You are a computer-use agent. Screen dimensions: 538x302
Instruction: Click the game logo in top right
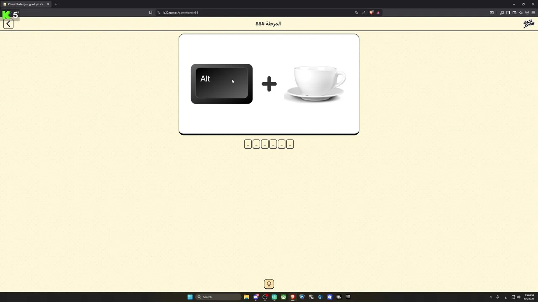tap(528, 23)
